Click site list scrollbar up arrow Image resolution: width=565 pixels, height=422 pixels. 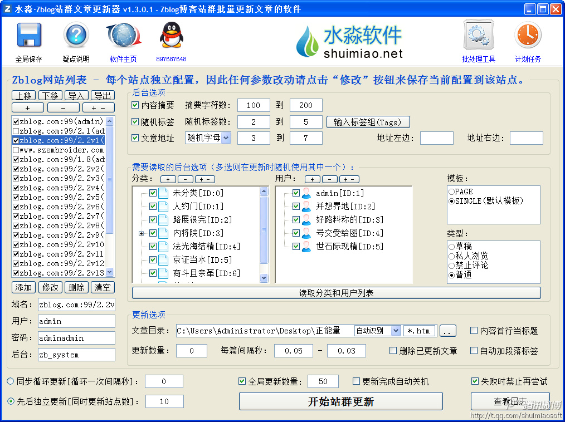pos(110,121)
